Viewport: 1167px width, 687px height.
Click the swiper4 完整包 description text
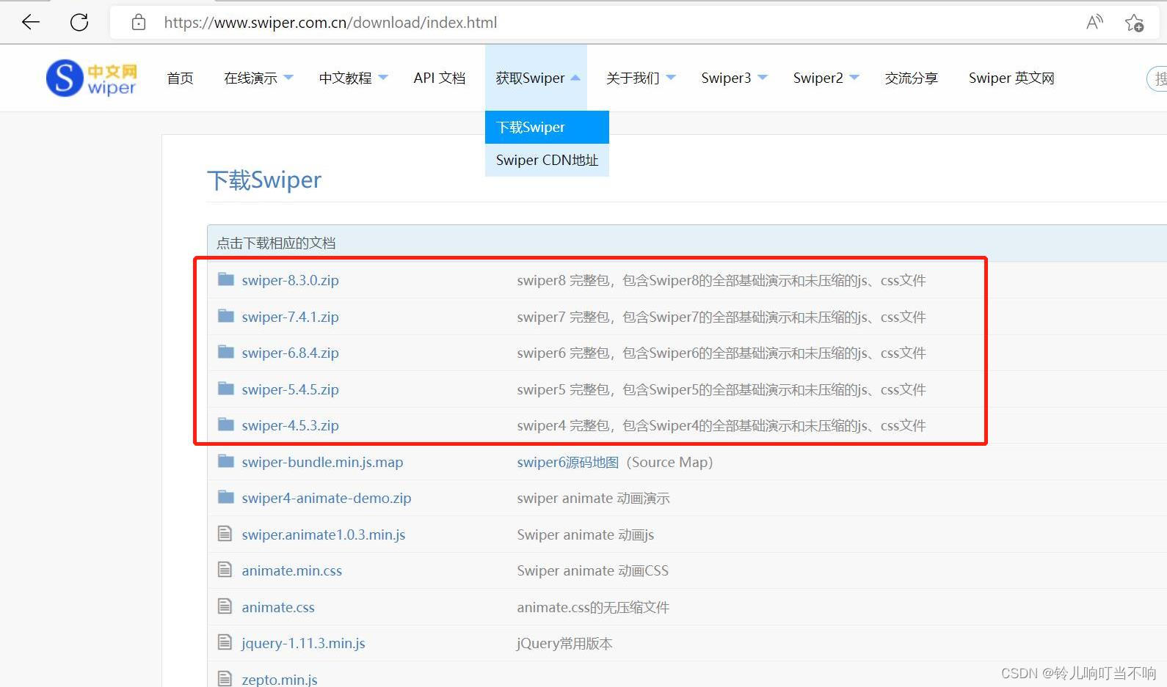point(721,425)
